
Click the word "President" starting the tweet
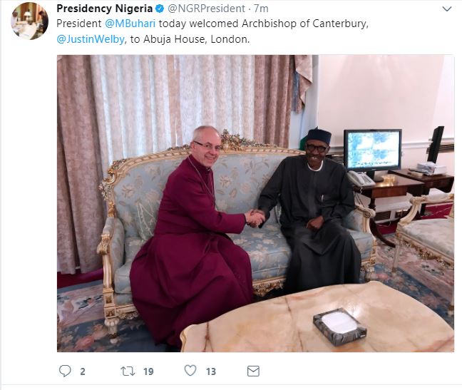[79, 24]
